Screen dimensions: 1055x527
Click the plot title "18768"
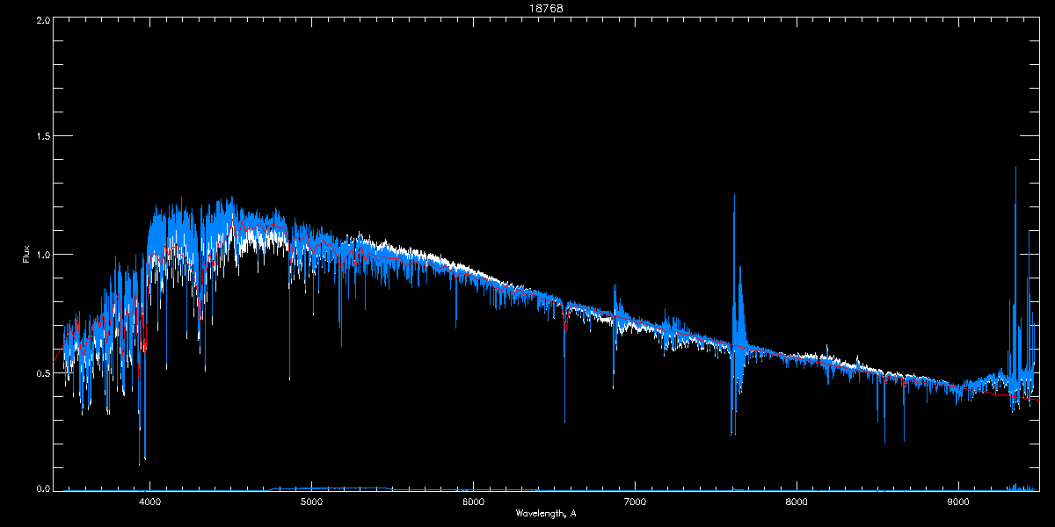point(546,7)
